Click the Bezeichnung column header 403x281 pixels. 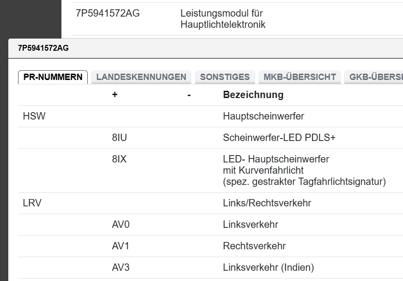click(x=252, y=95)
